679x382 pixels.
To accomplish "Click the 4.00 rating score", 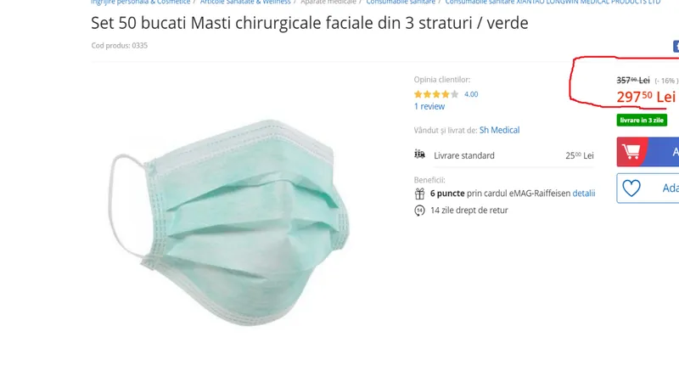I will (471, 94).
